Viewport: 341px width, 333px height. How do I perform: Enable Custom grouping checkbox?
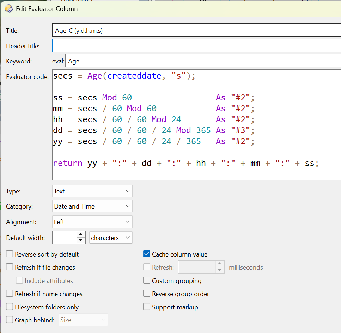pos(147,280)
